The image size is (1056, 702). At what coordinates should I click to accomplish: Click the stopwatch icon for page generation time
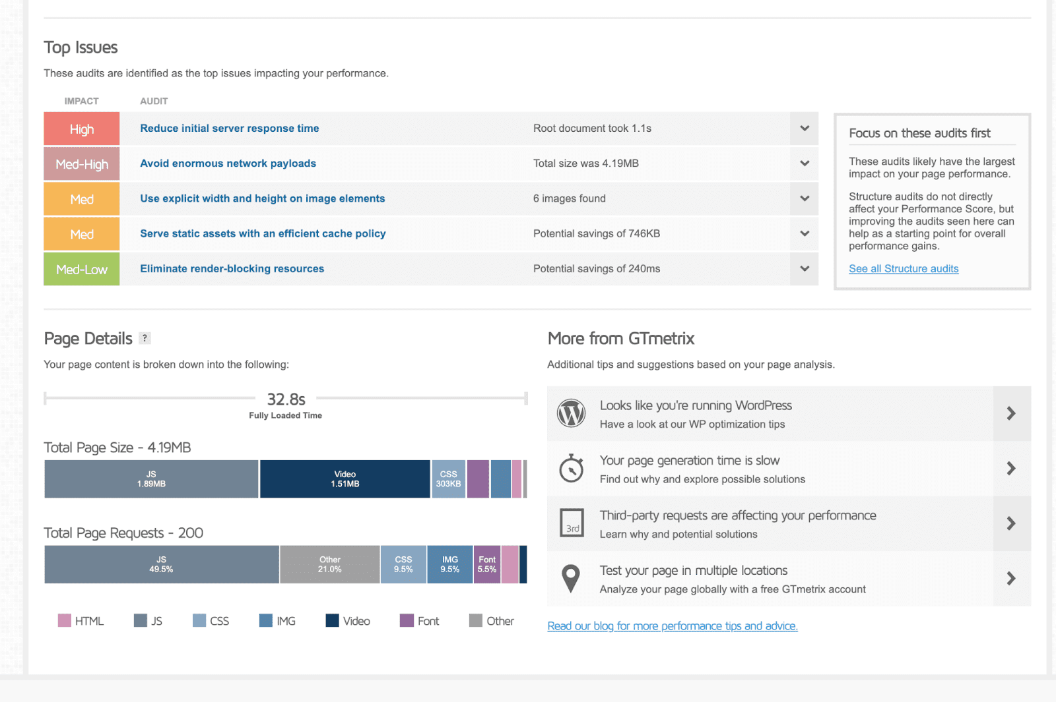tap(571, 469)
